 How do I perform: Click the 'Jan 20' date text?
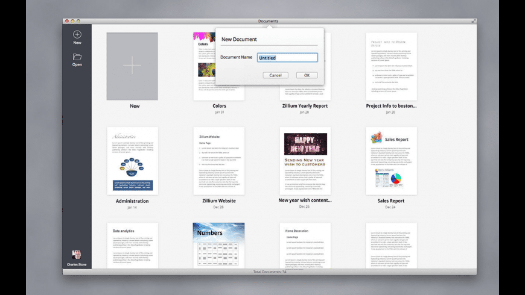point(390,112)
